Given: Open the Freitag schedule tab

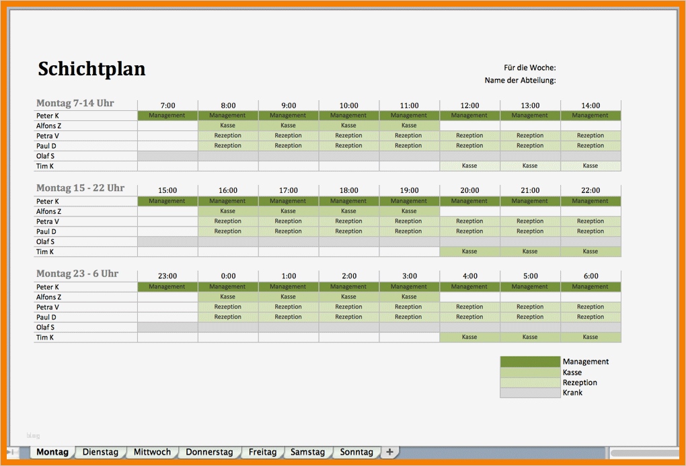Looking at the screenshot, I should click(262, 452).
